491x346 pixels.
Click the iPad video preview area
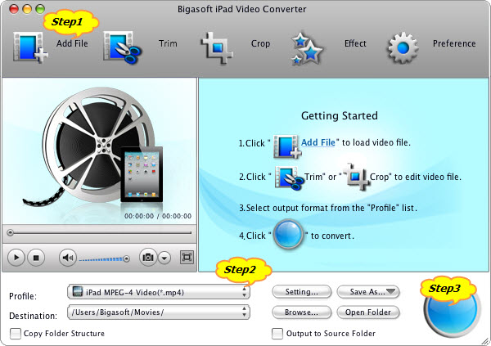(x=100, y=151)
